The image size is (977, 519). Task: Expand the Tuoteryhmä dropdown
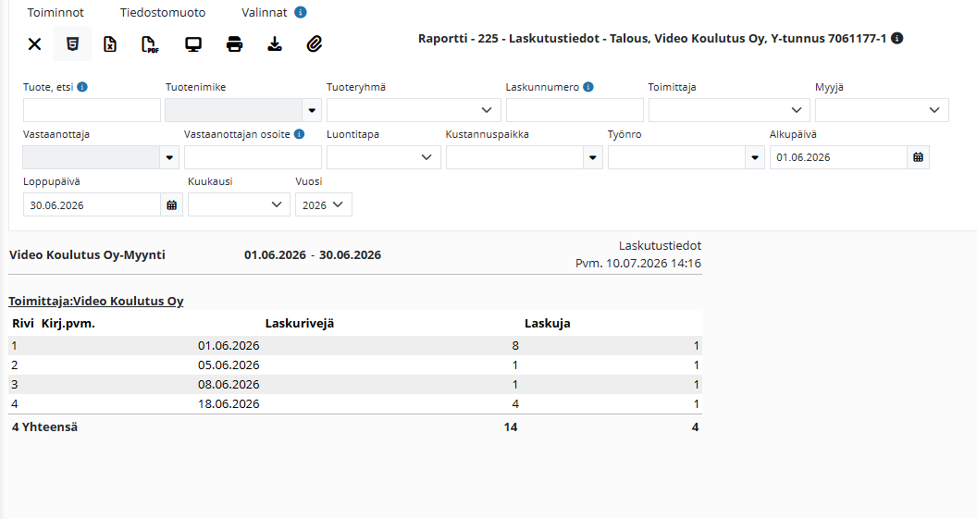click(414, 110)
